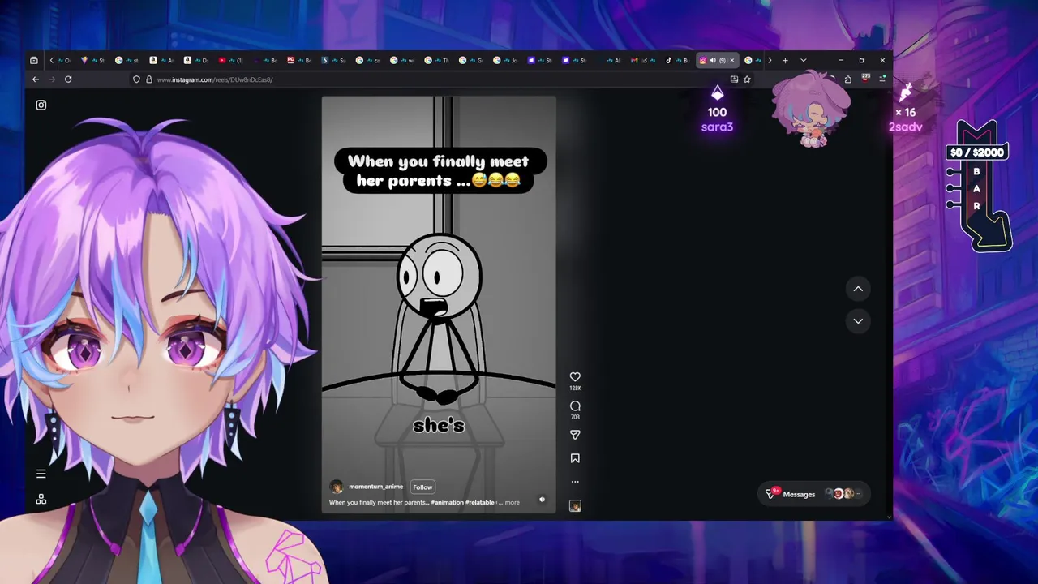Switch to the TikTok tab
This screenshot has height=584, width=1038.
coord(677,60)
